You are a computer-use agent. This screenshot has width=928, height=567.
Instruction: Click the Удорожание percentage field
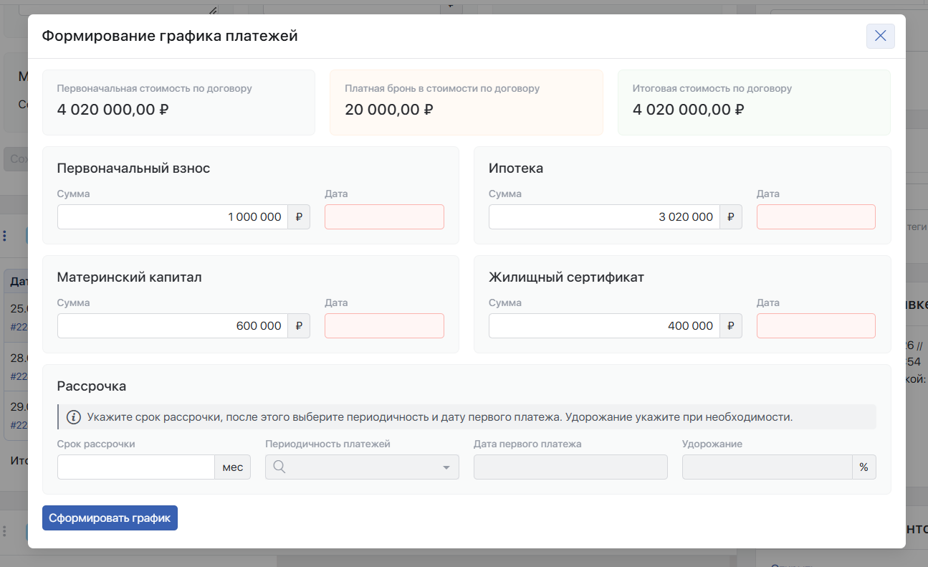click(767, 467)
